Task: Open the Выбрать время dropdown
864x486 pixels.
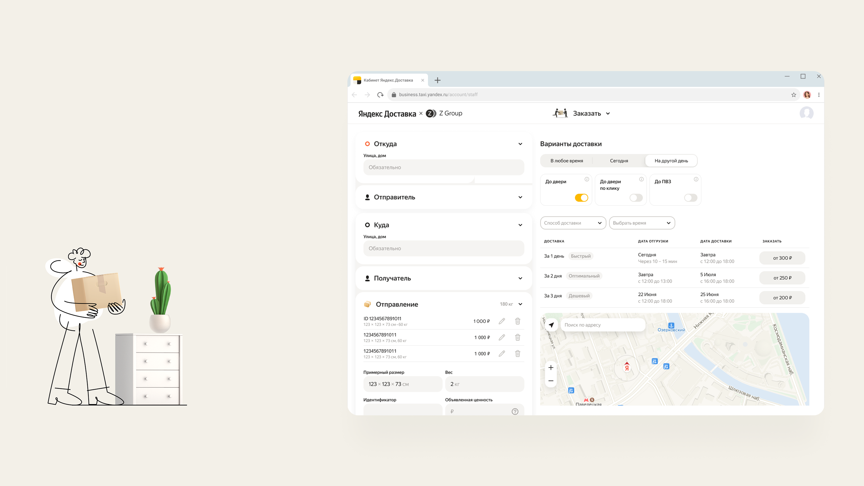Action: coord(642,223)
